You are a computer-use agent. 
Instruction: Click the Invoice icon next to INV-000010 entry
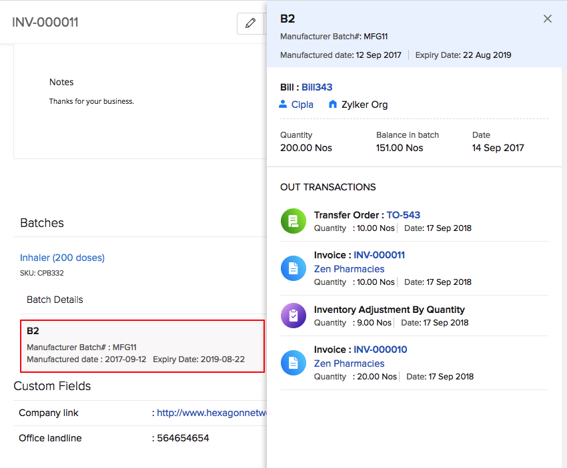(294, 362)
